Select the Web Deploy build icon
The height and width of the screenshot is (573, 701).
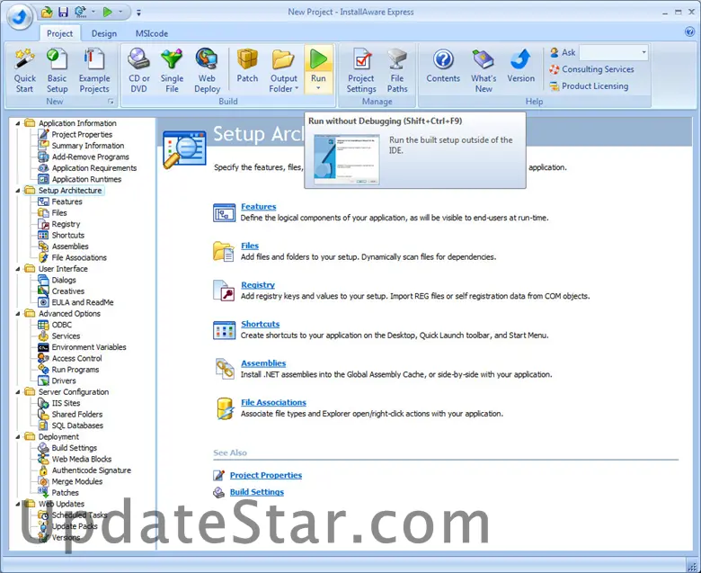point(207,71)
